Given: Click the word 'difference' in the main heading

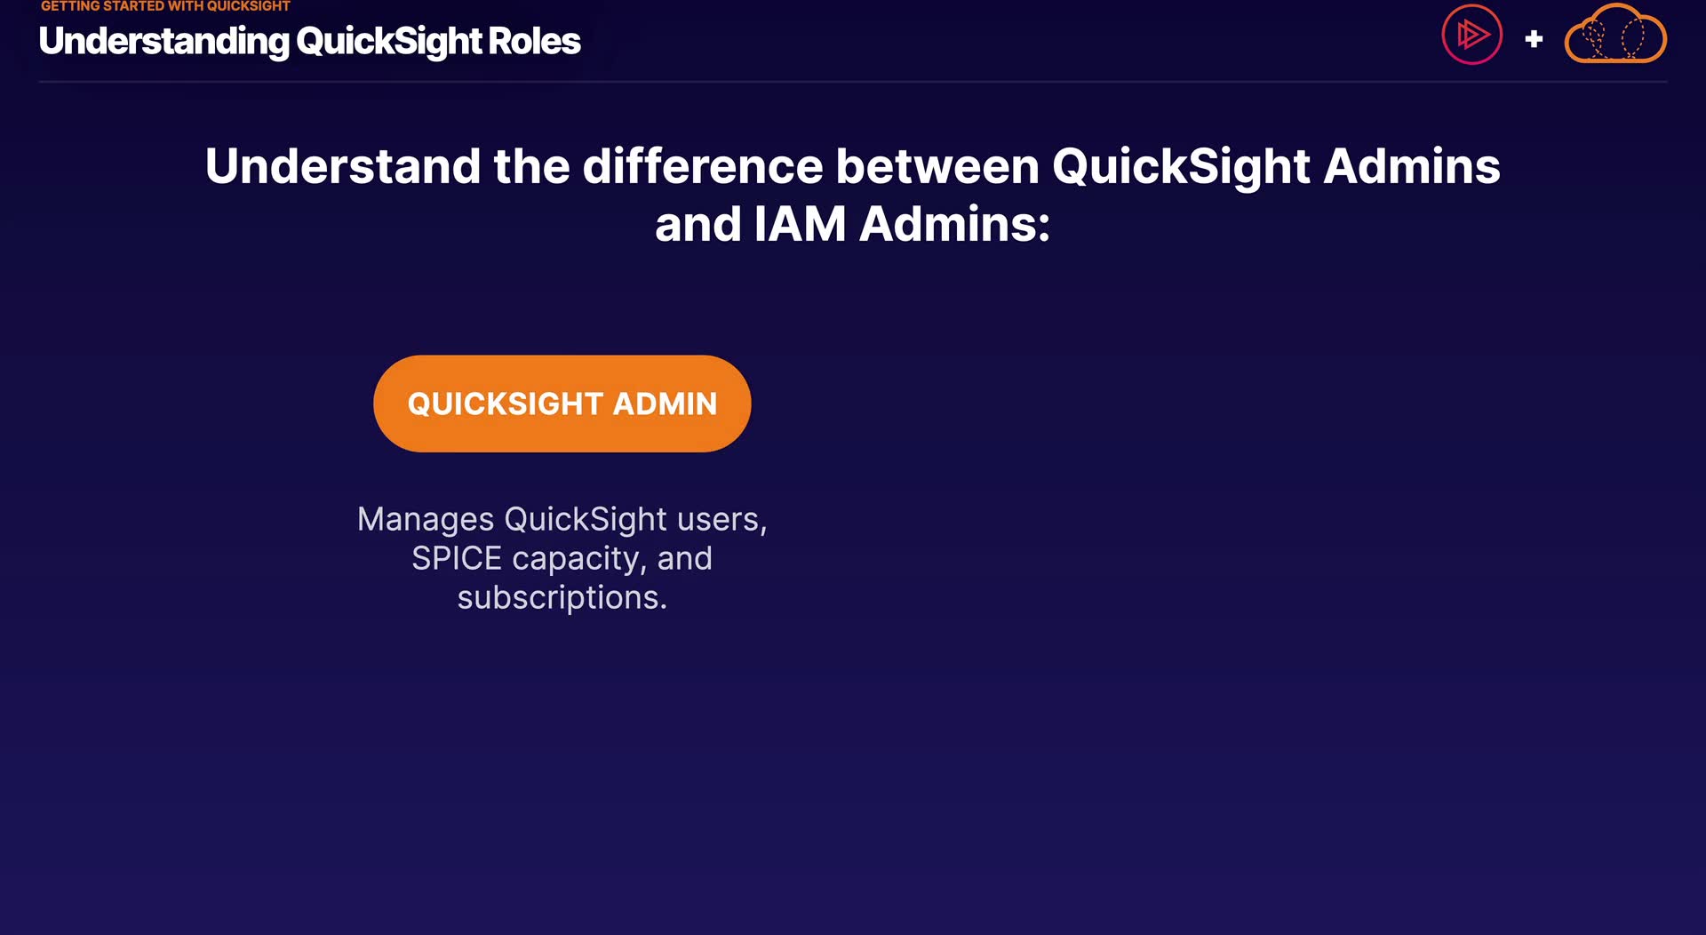Looking at the screenshot, I should [x=703, y=166].
